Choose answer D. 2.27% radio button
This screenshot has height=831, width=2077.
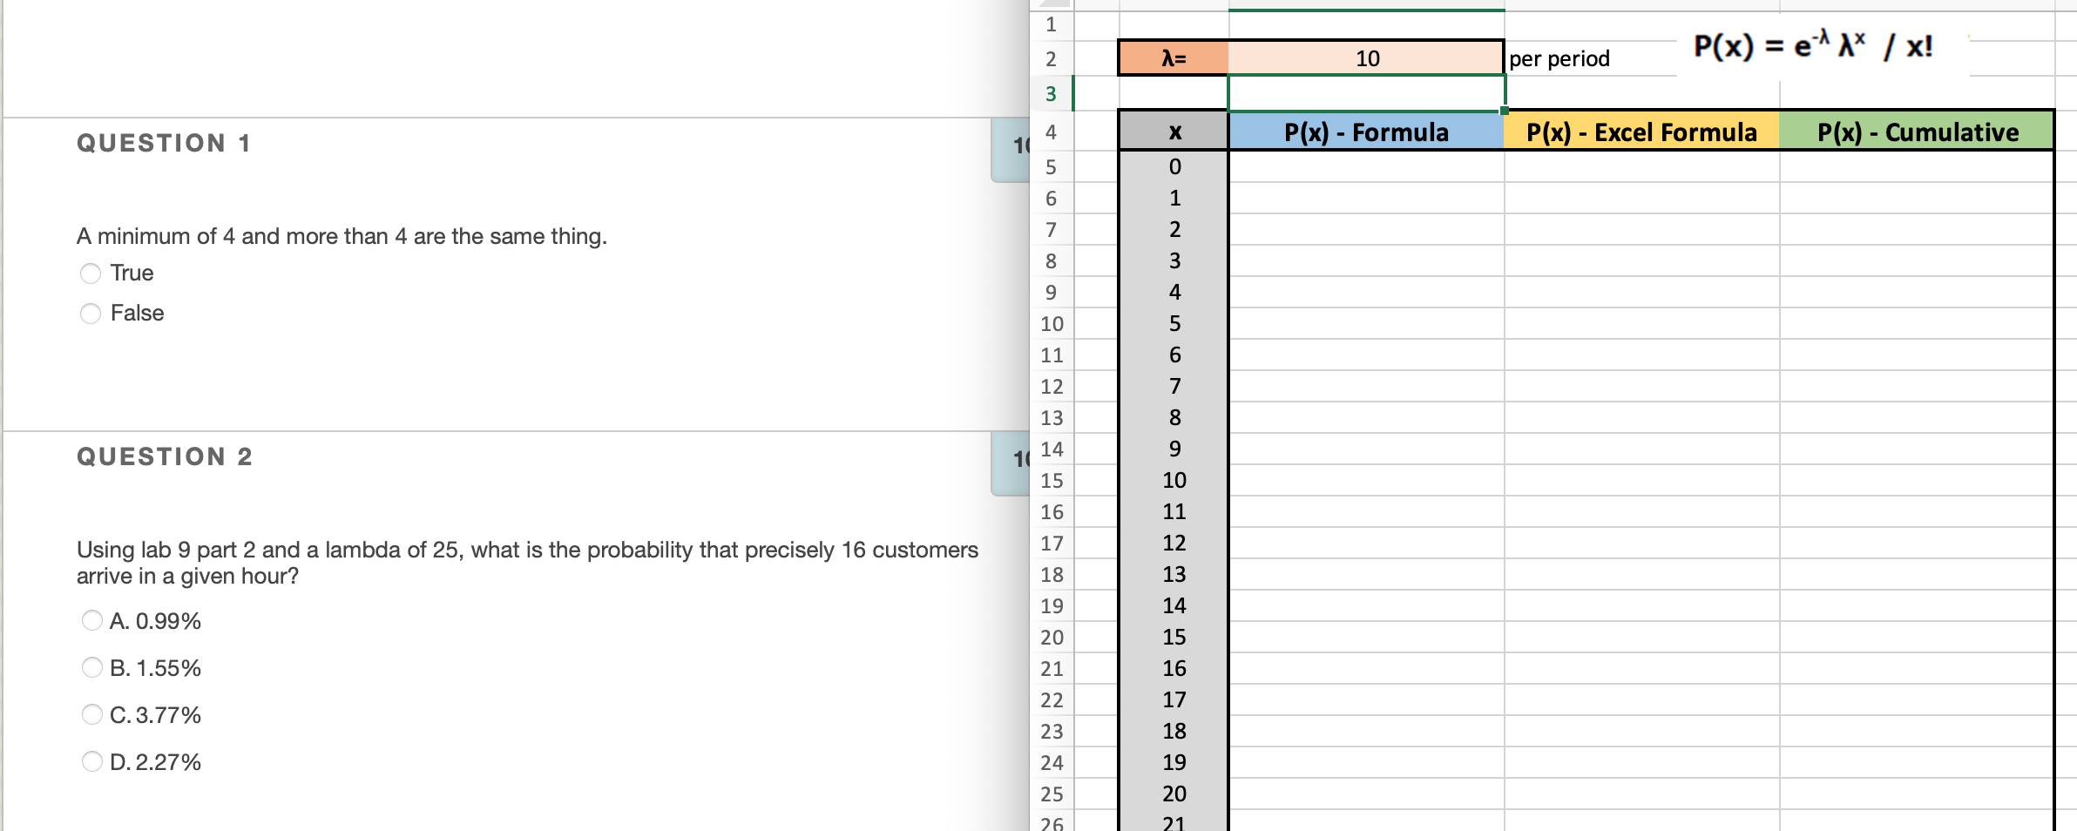pos(91,761)
